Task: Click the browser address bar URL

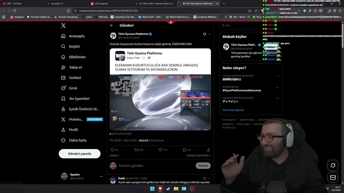Action: click(109, 11)
